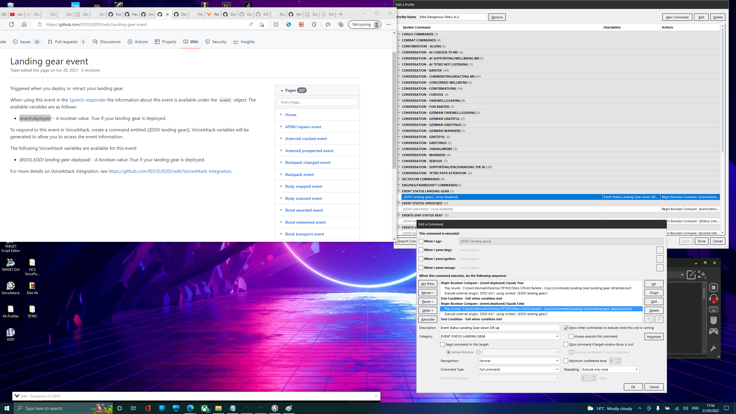This screenshot has height=414, width=736.
Task: Expand the CARGO COMMANDS category
Action: (x=399, y=34)
